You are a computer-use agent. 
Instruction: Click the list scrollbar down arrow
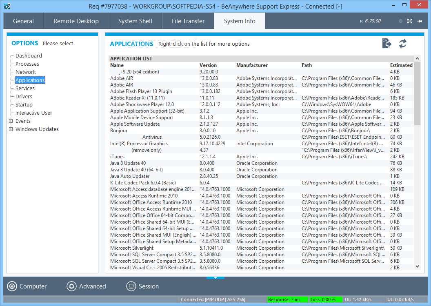tap(417, 266)
